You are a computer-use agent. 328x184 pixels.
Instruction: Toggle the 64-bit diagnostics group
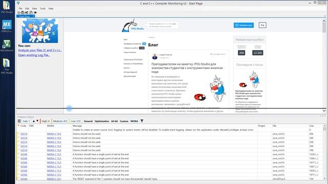click(114, 121)
